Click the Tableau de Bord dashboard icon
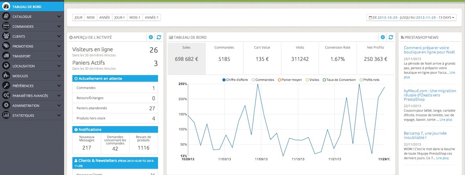Image resolution: width=465 pixels, height=175 pixels. coord(6,6)
